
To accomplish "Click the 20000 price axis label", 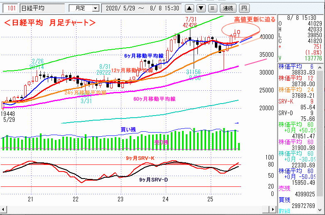I will point(266,108).
